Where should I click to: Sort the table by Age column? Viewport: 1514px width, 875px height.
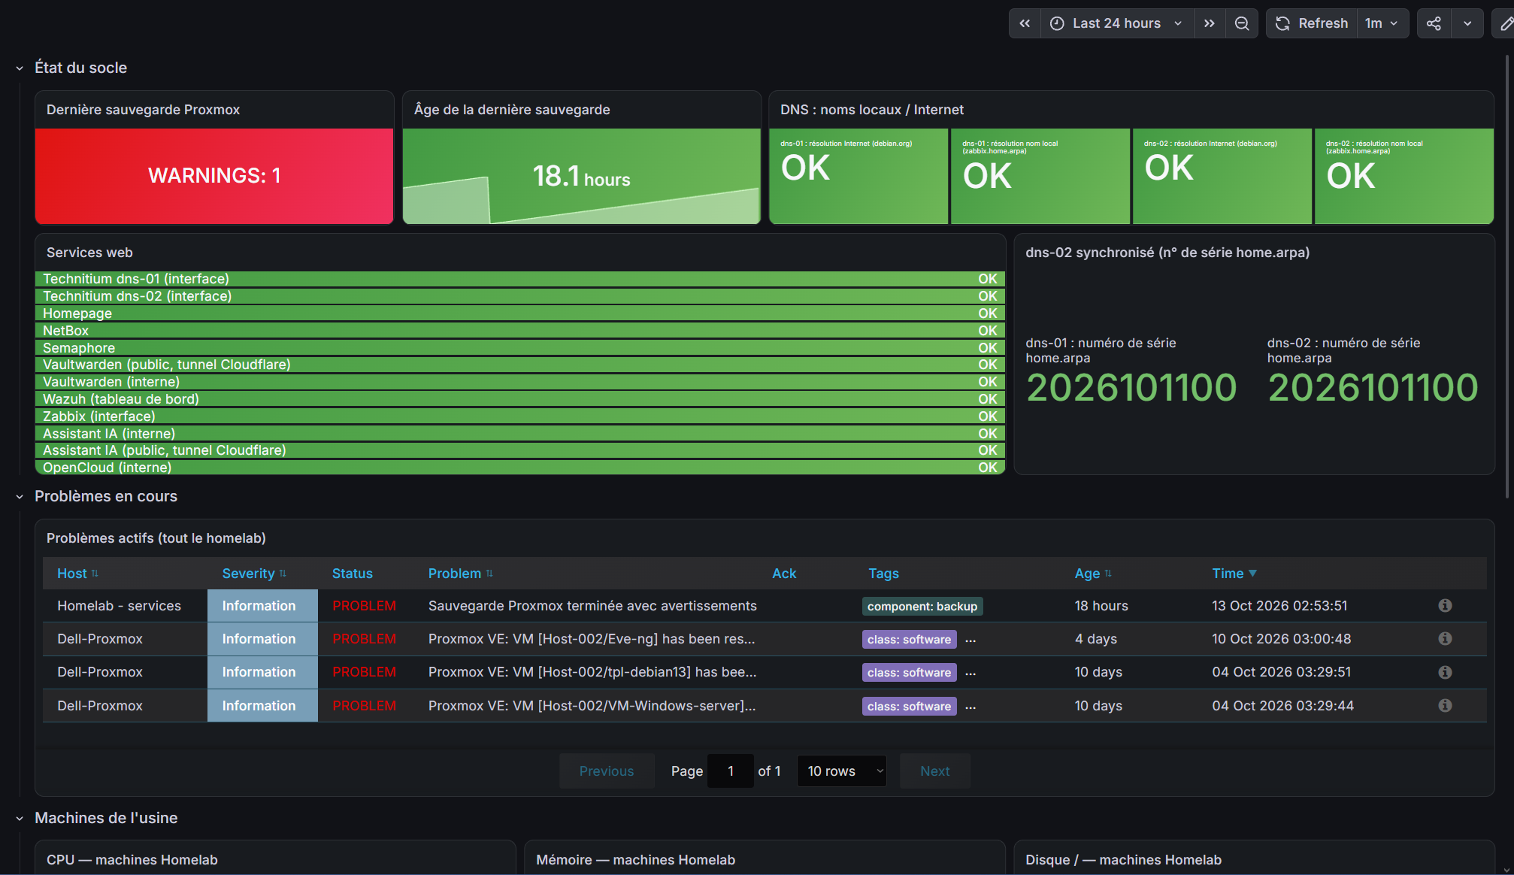point(1092,574)
